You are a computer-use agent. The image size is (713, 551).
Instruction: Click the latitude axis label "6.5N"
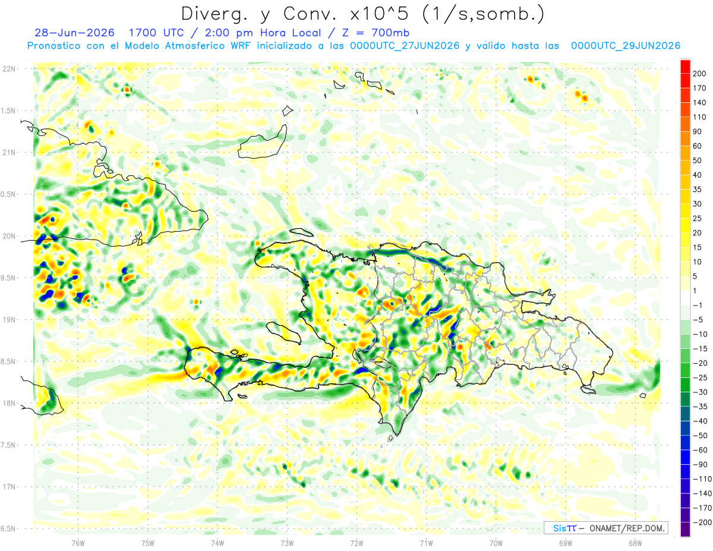tap(10, 528)
